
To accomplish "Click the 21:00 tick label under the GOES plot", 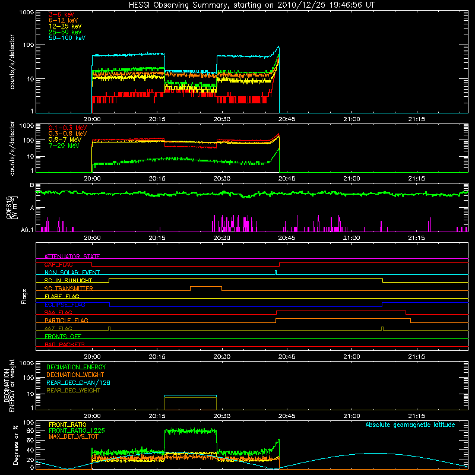I will pos(351,238).
